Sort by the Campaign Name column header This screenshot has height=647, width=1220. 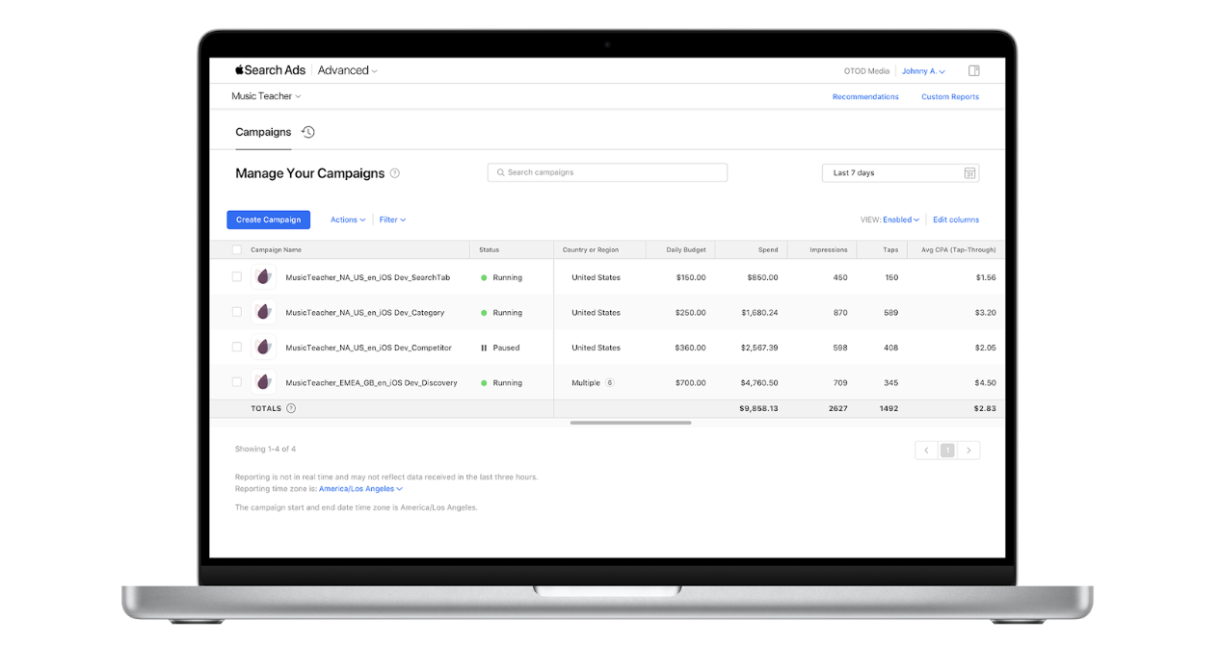pyautogui.click(x=276, y=250)
